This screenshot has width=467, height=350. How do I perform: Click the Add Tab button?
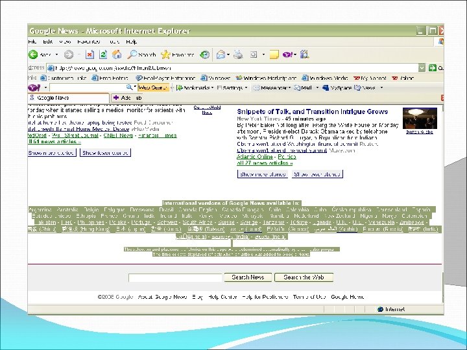tap(127, 98)
